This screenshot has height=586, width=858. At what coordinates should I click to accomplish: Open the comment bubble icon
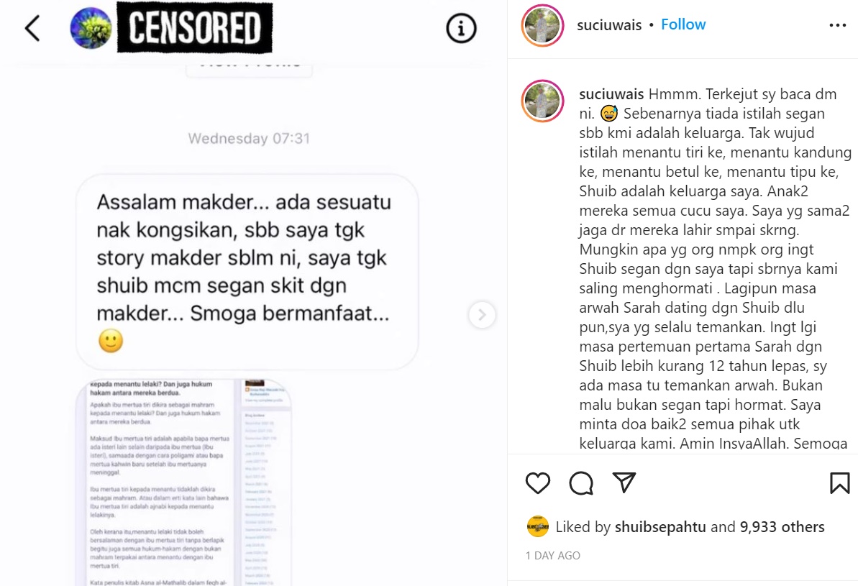point(580,483)
